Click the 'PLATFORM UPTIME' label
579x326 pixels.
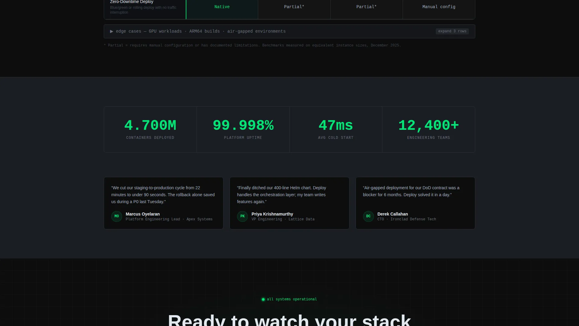pos(243,138)
